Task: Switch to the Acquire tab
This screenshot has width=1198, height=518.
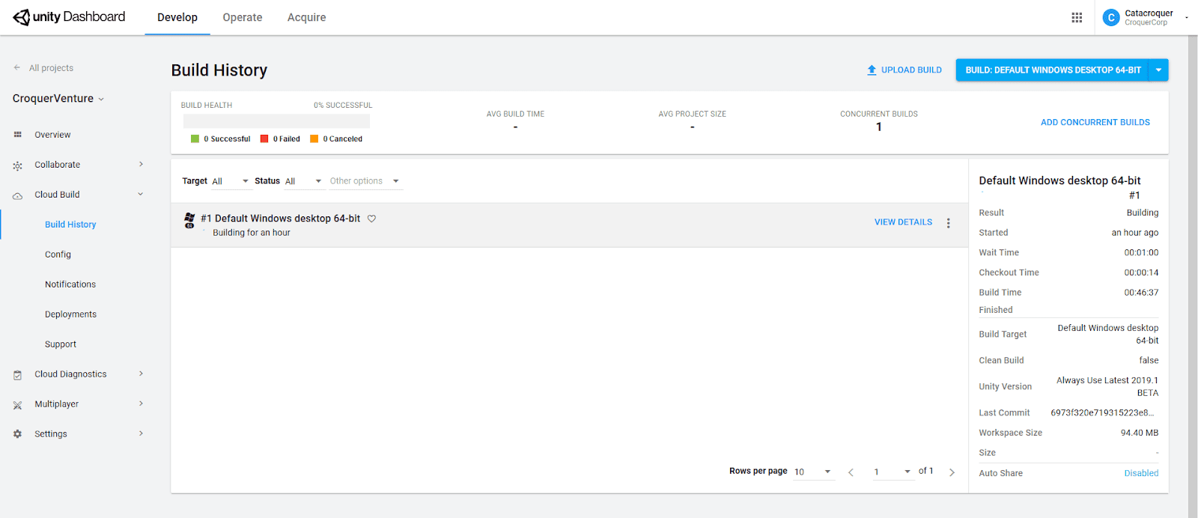Action: click(x=307, y=17)
